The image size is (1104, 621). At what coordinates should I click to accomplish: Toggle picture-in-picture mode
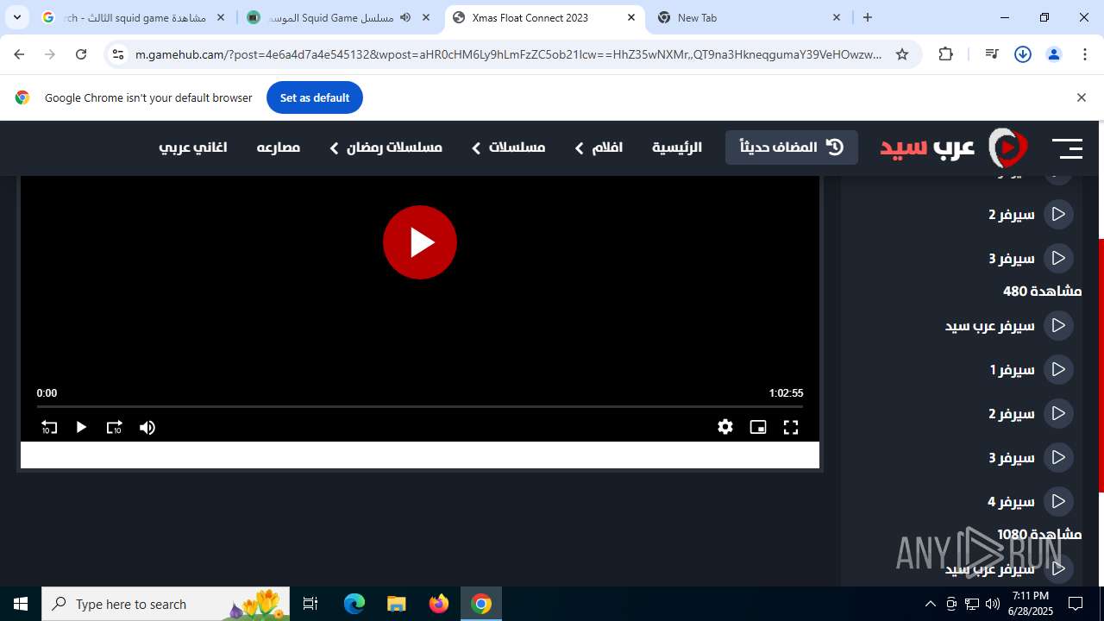(x=758, y=427)
